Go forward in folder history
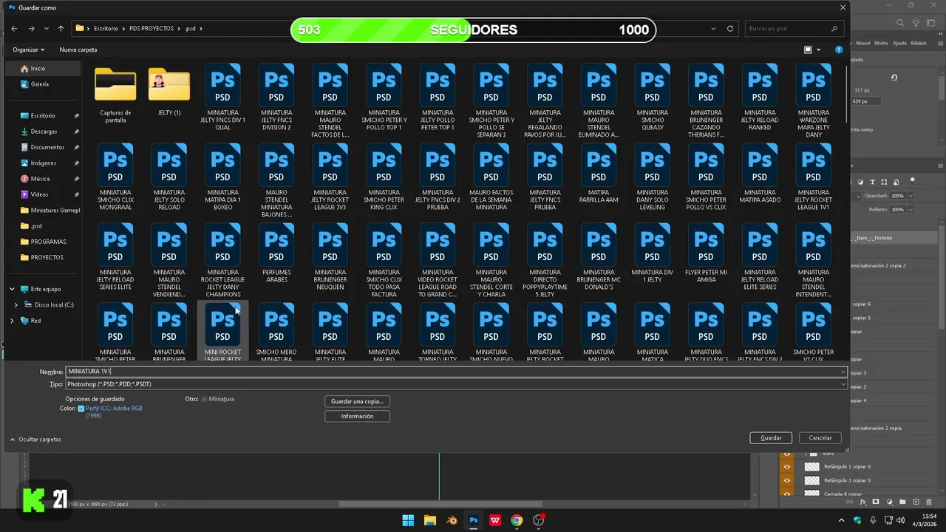This screenshot has height=532, width=946. tap(31, 29)
